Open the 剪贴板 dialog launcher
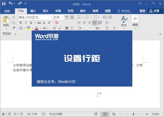This screenshot has width=164, height=117. pos(15,34)
